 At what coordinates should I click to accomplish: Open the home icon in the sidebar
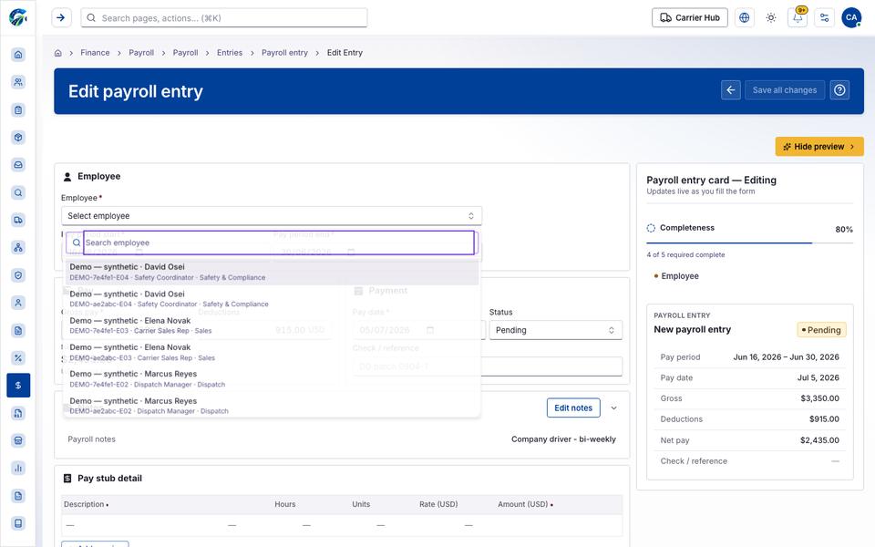pos(18,55)
